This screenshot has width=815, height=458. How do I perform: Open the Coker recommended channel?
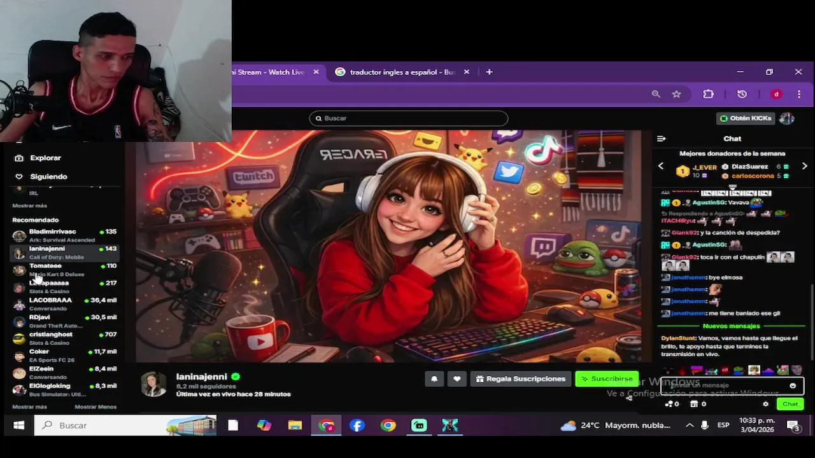click(x=64, y=356)
